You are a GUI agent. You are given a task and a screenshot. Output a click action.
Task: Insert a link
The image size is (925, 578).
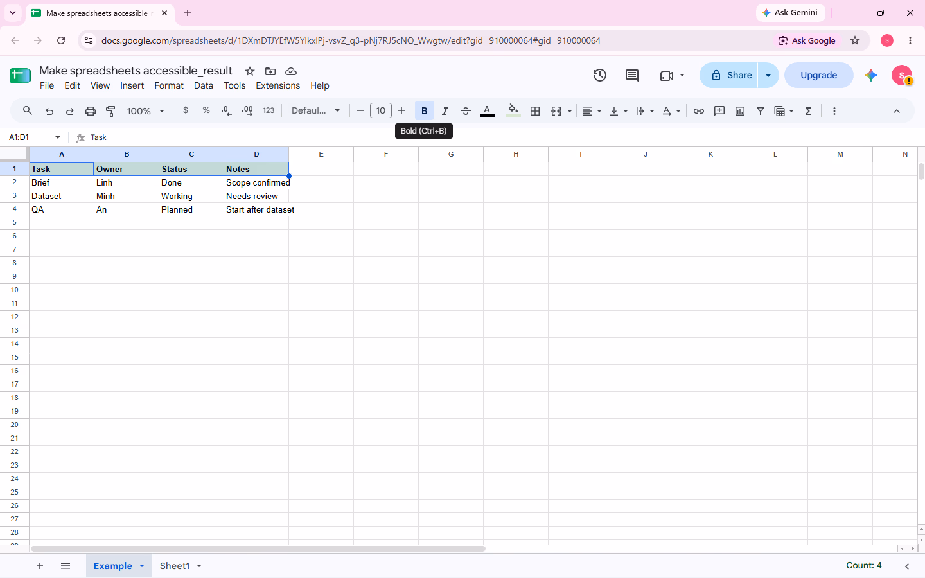(699, 111)
